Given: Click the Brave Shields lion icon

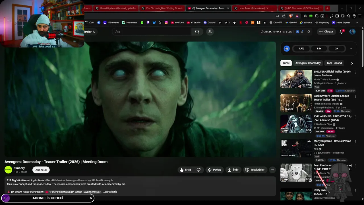Looking at the screenshot, I should [x=291, y=16].
